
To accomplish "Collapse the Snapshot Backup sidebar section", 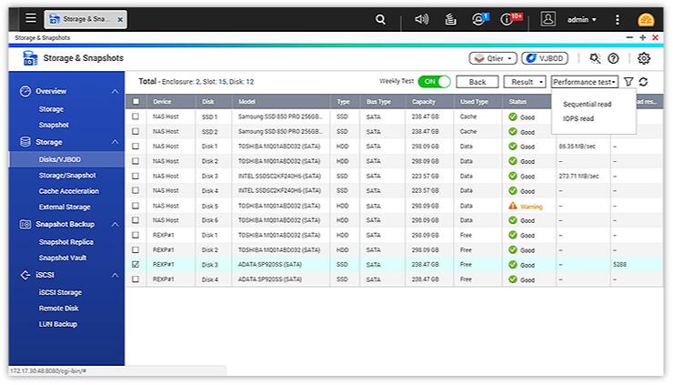I will (x=115, y=224).
